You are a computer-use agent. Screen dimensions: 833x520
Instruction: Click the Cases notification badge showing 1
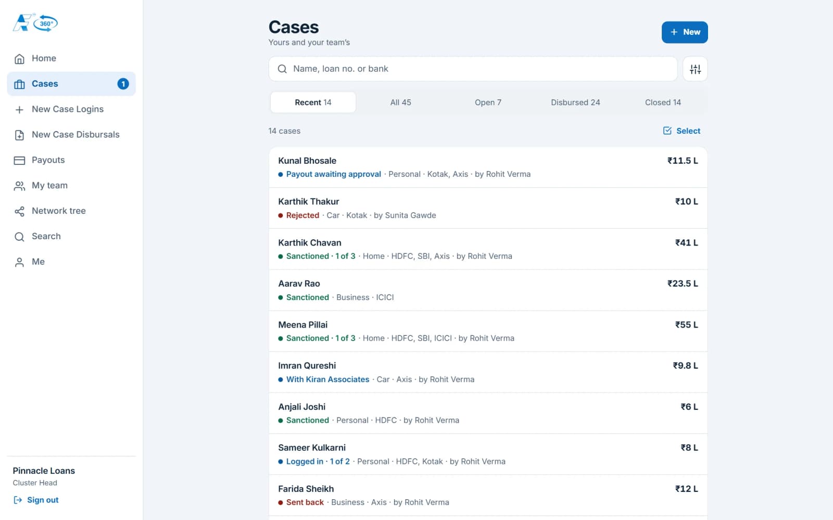tap(123, 84)
